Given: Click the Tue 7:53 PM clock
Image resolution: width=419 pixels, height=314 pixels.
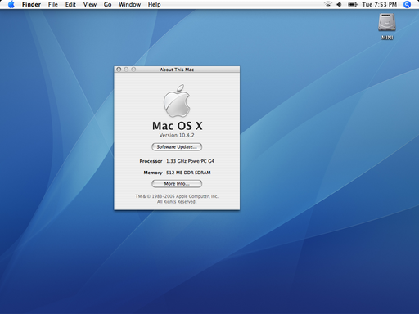Looking at the screenshot, I should [x=379, y=4].
